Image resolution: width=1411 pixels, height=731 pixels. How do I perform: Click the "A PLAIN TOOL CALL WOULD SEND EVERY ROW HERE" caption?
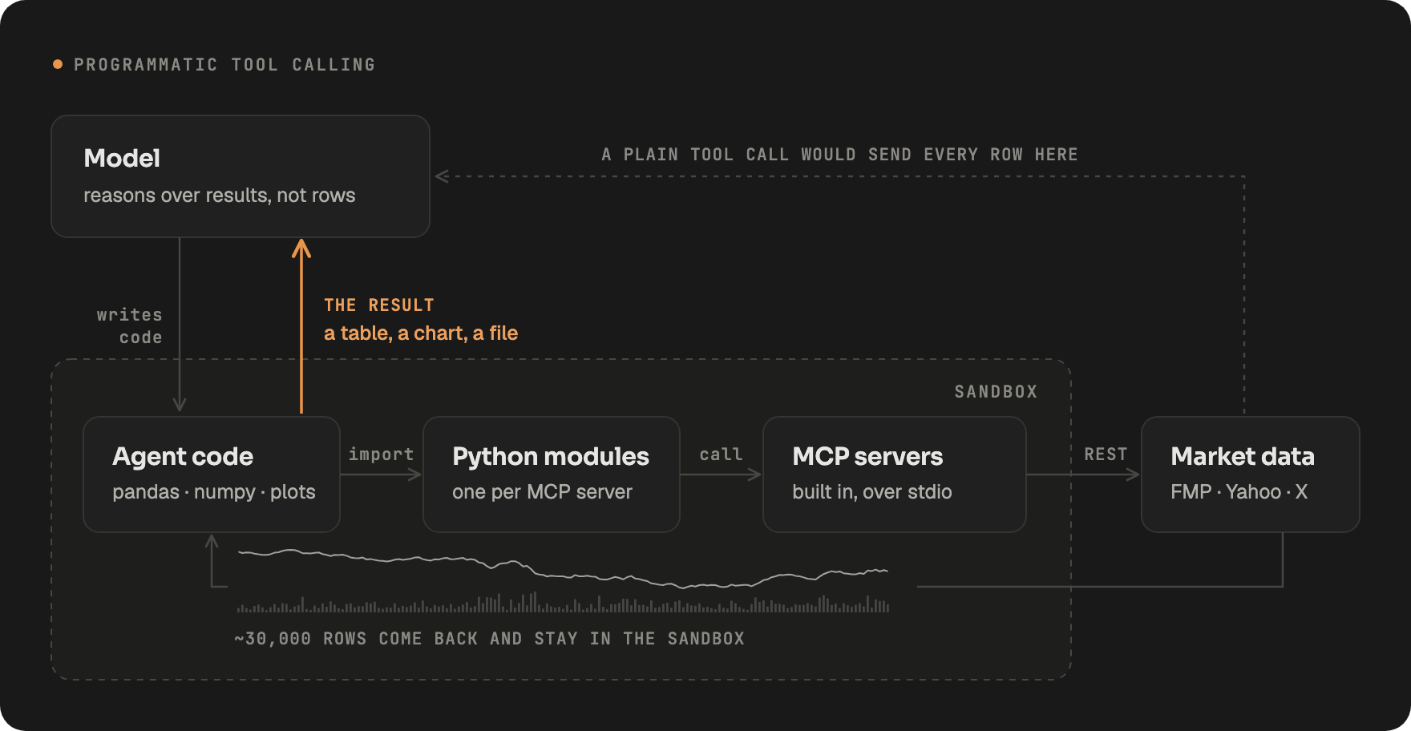839,155
